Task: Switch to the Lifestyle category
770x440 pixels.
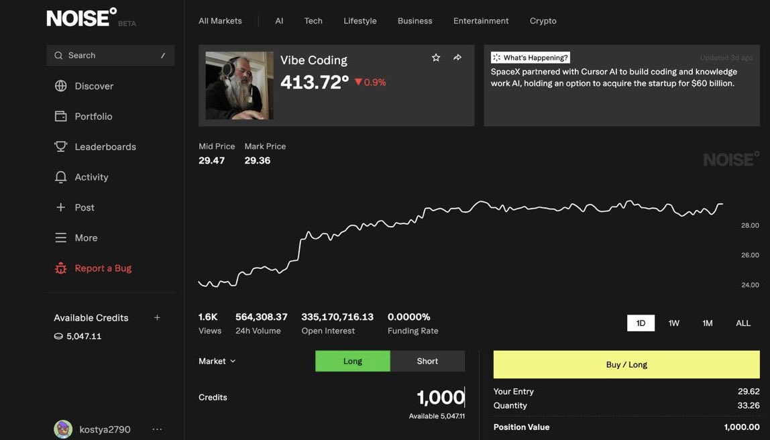Action: pyautogui.click(x=360, y=21)
